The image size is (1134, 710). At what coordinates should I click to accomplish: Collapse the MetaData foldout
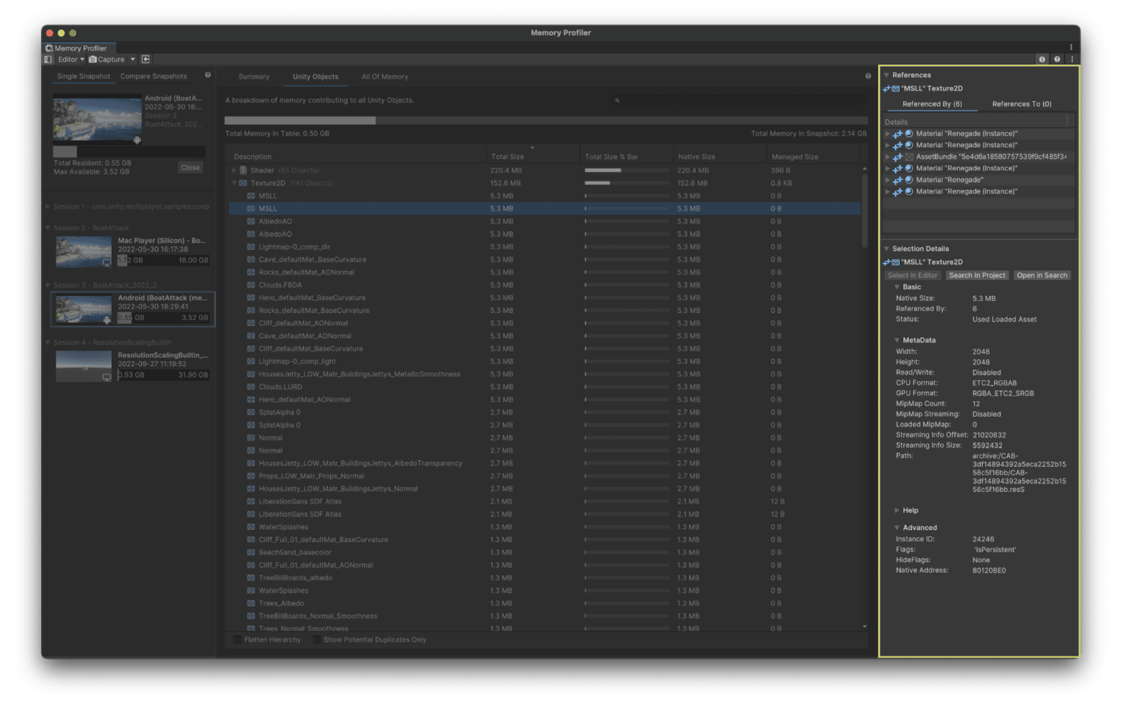click(x=897, y=340)
